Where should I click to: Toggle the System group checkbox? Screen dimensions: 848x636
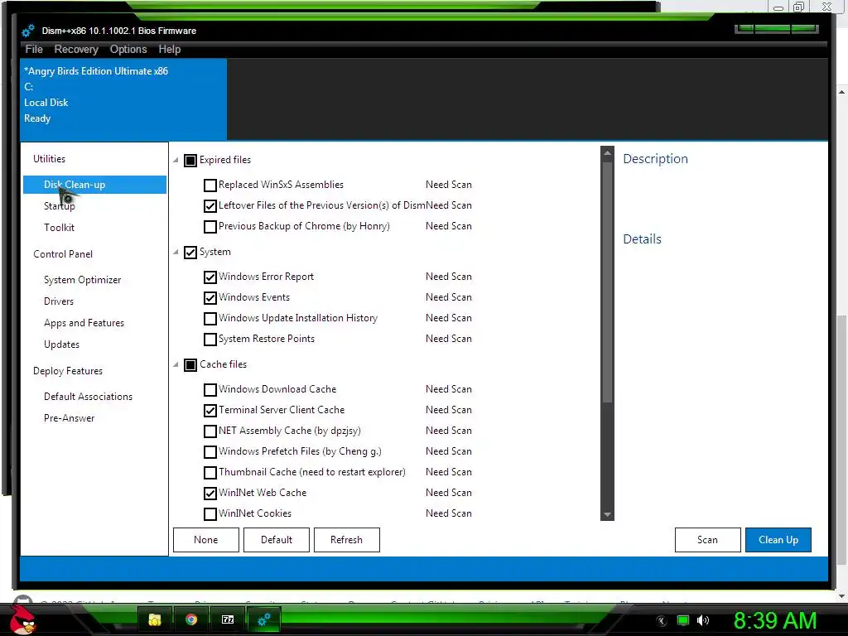pyautogui.click(x=190, y=253)
